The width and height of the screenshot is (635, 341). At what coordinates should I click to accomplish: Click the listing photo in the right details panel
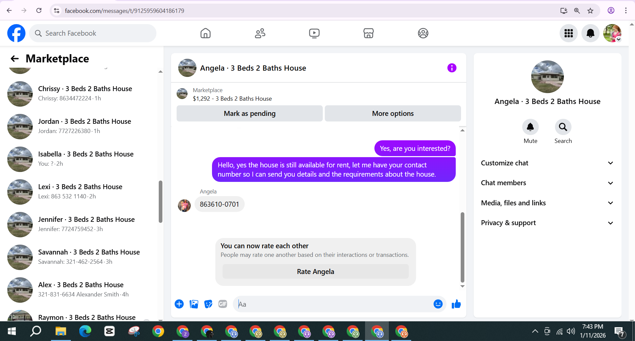click(547, 77)
